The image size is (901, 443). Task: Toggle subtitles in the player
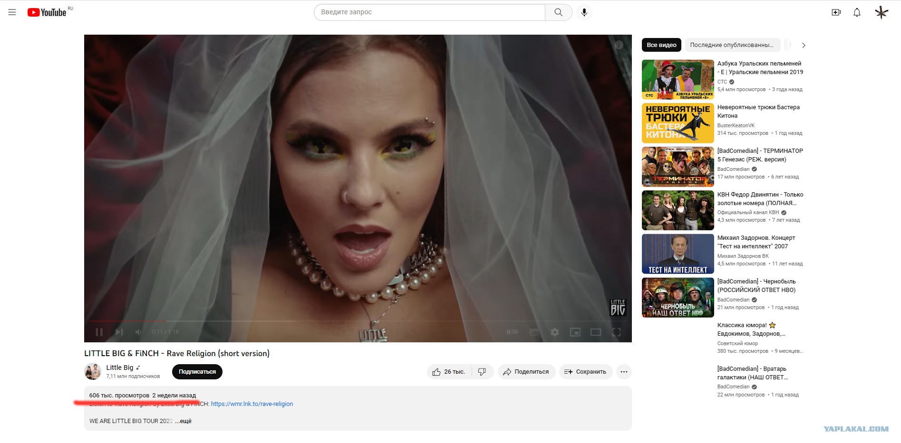tap(534, 332)
